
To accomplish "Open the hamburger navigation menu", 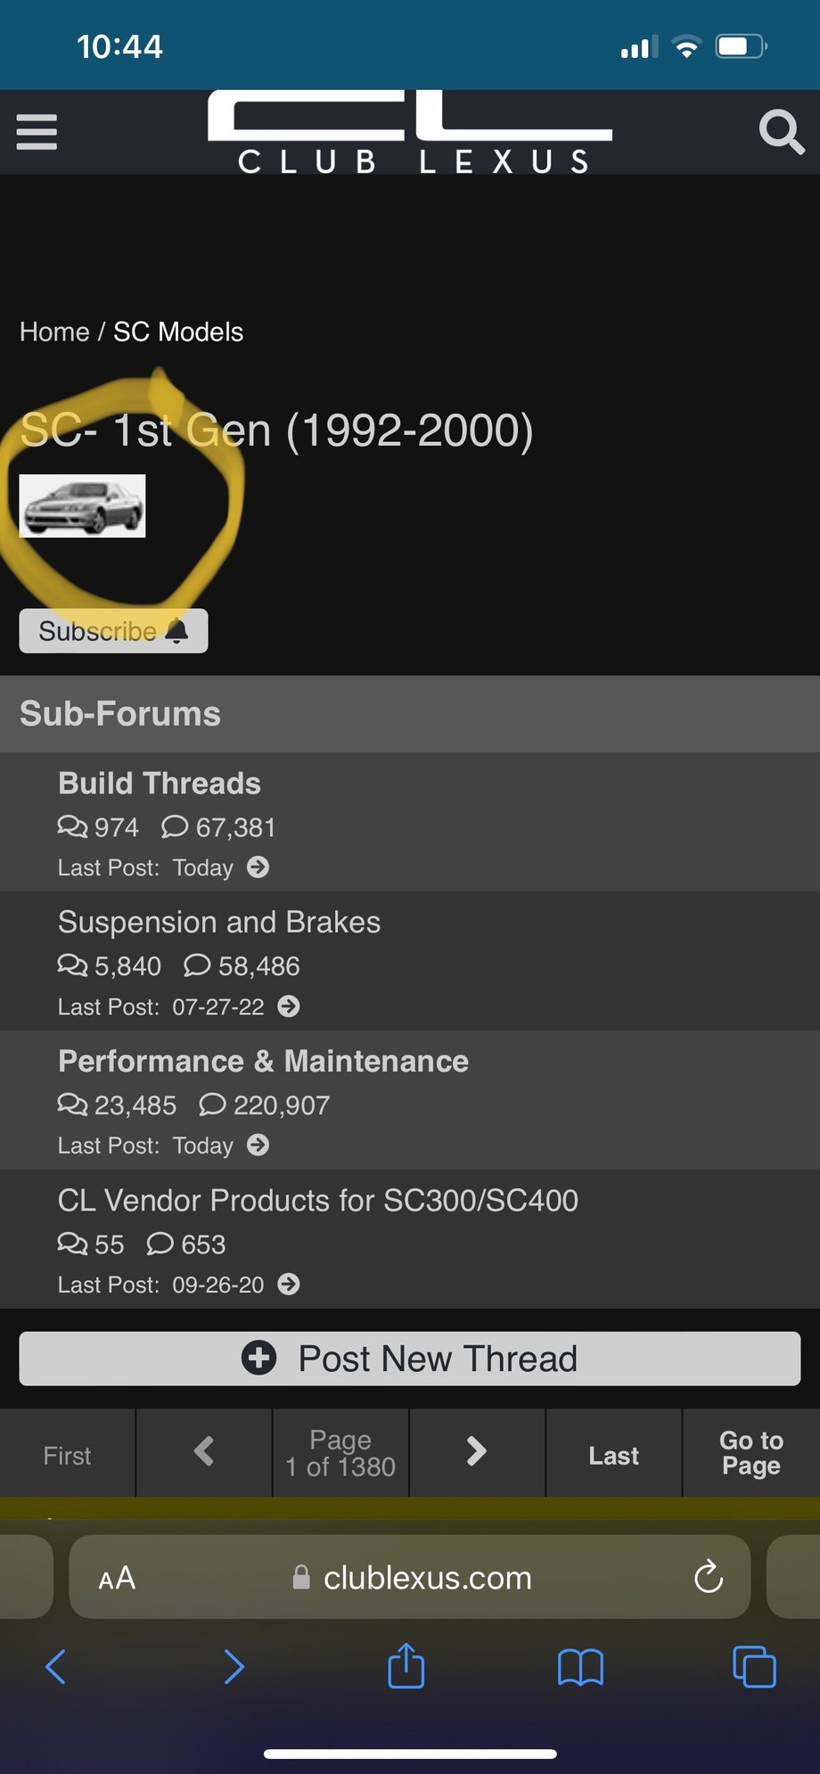I will (37, 132).
